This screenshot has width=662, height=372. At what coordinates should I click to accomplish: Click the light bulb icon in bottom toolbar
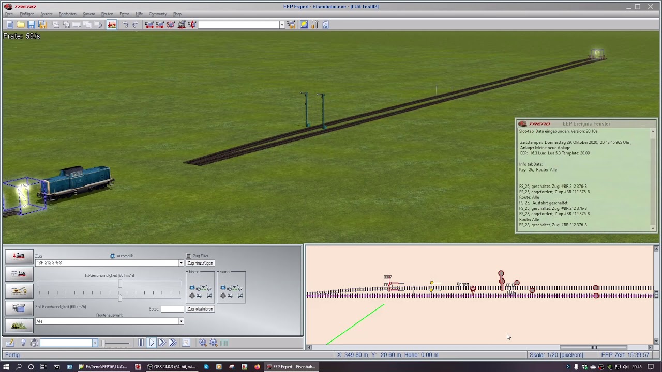click(x=23, y=343)
